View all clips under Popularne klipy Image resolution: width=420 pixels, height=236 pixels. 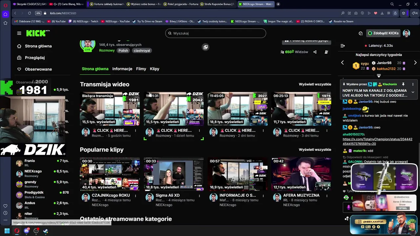click(x=315, y=149)
